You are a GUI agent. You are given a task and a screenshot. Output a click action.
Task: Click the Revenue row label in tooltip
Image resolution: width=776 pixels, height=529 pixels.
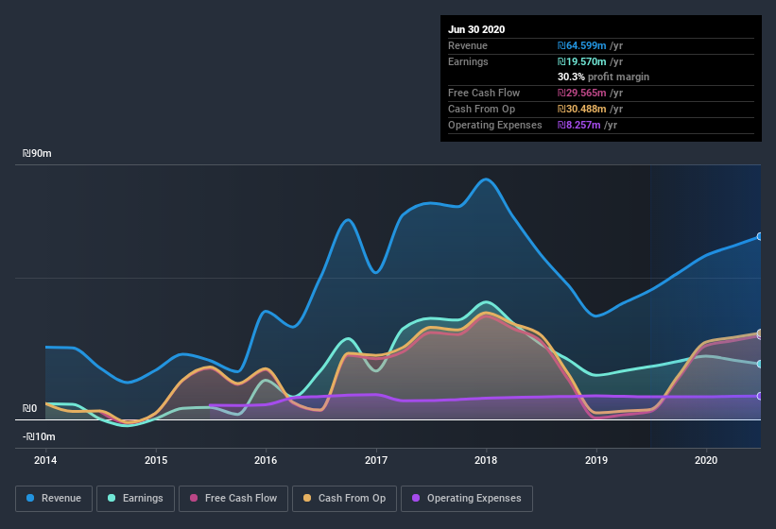468,46
